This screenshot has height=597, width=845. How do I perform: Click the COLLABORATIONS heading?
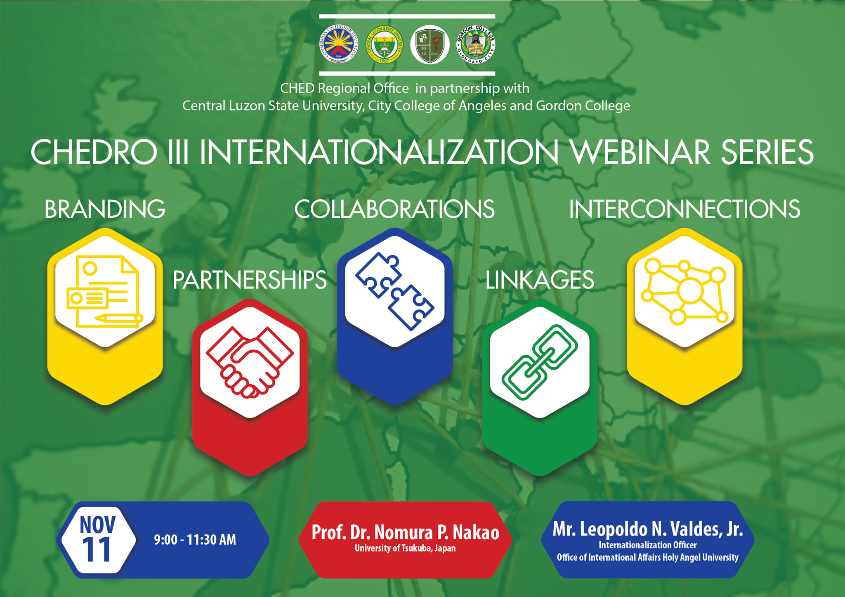(394, 209)
